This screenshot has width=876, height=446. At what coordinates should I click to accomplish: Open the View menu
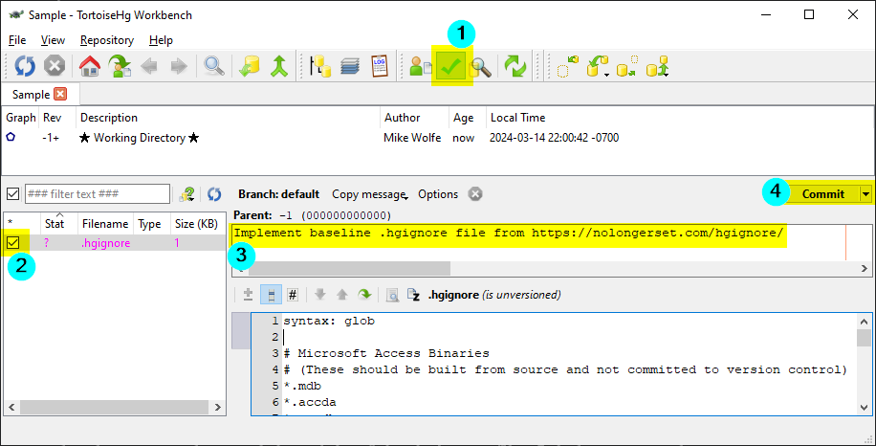tap(53, 40)
